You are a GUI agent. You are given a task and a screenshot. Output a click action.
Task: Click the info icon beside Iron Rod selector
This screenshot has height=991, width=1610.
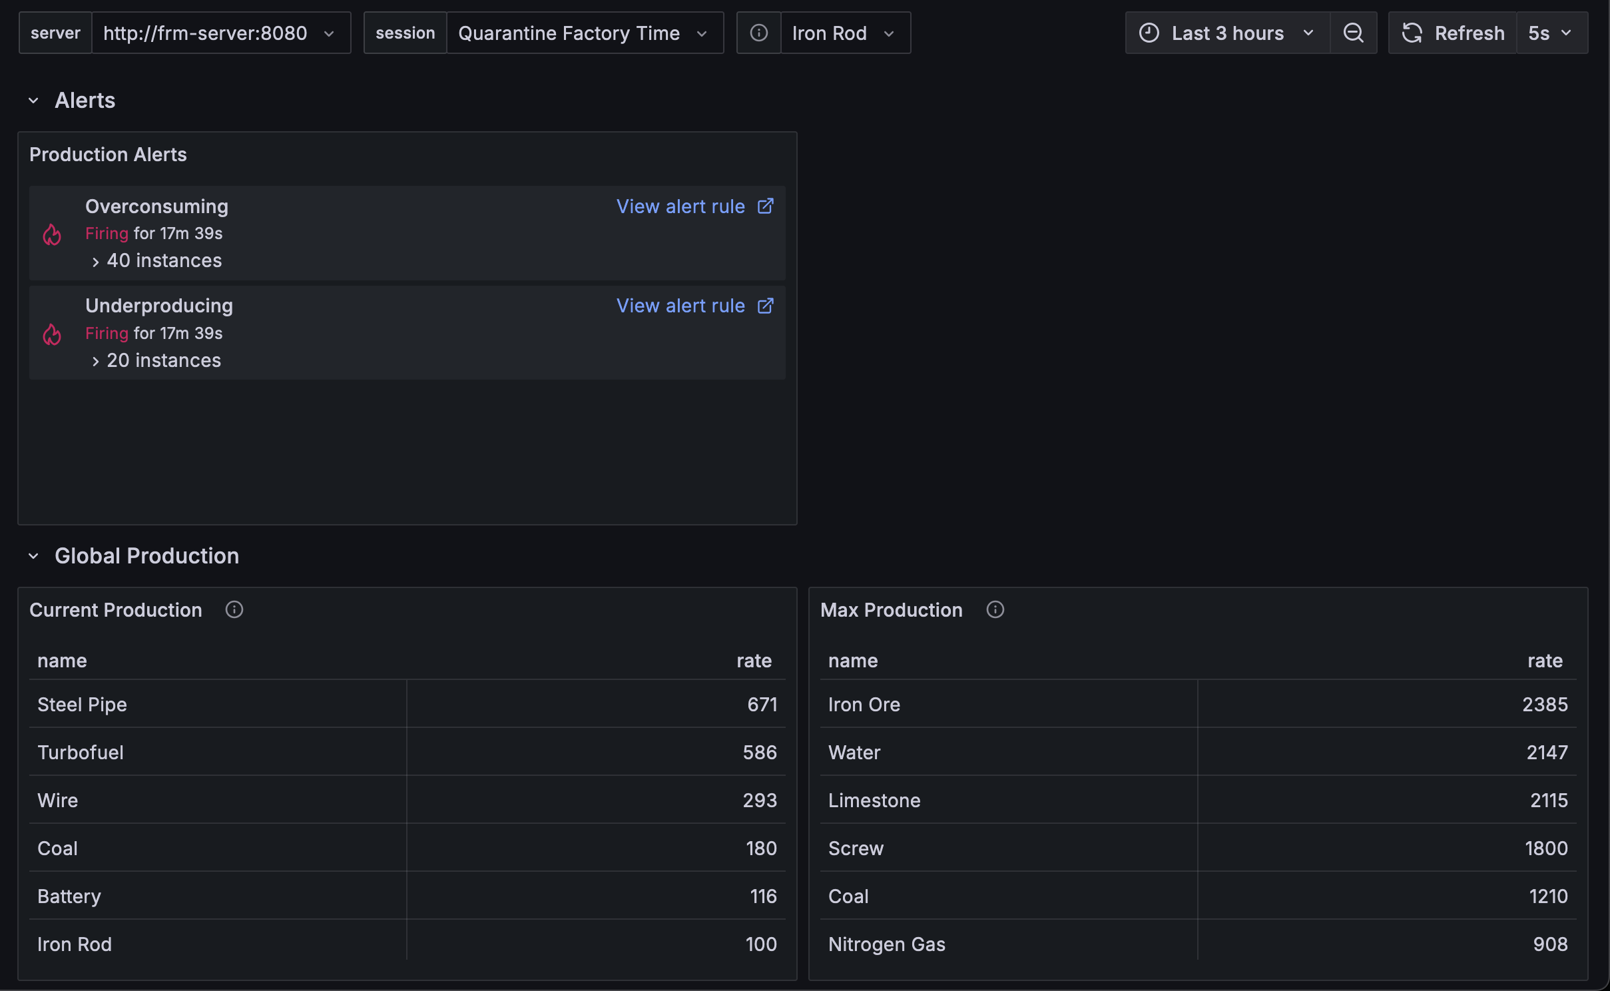pyautogui.click(x=759, y=33)
